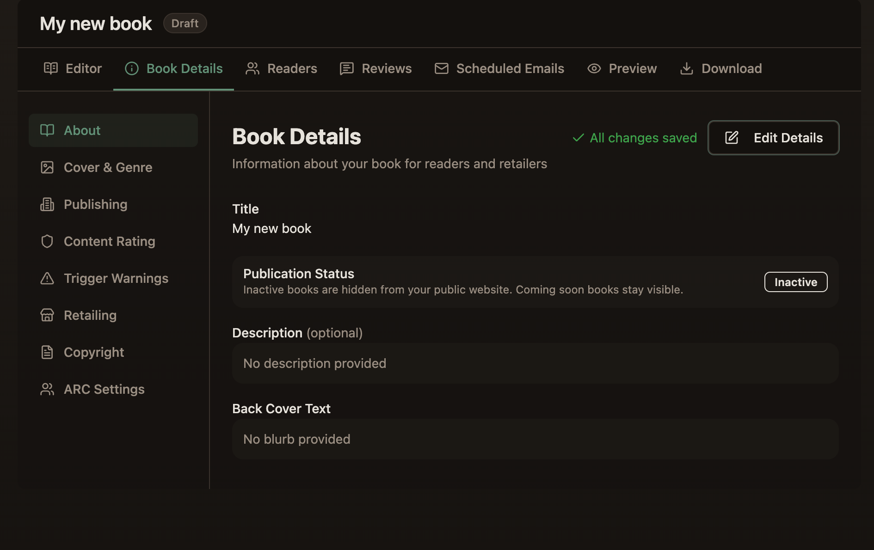Click the Draft status badge
Viewport: 874px width, 550px height.
185,23
